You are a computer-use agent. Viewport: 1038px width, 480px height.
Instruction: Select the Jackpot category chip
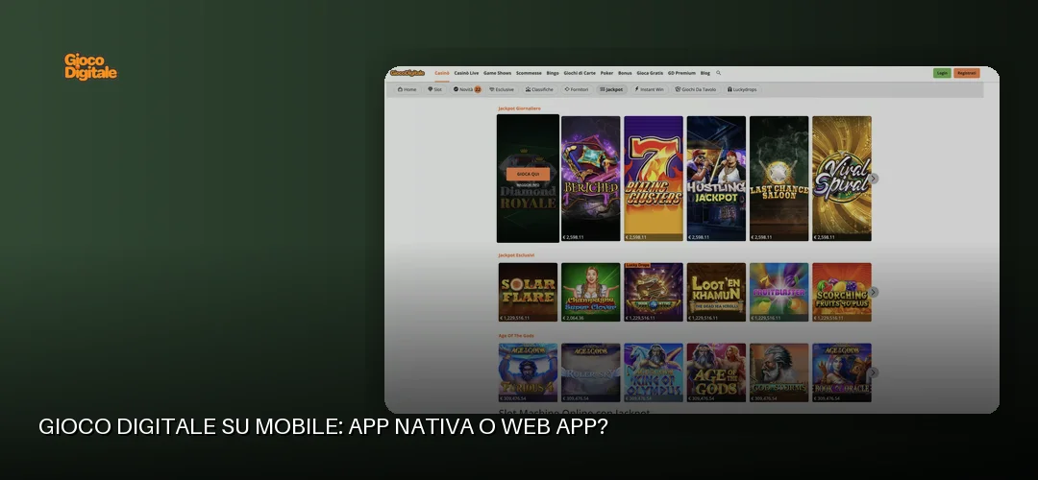click(x=611, y=89)
